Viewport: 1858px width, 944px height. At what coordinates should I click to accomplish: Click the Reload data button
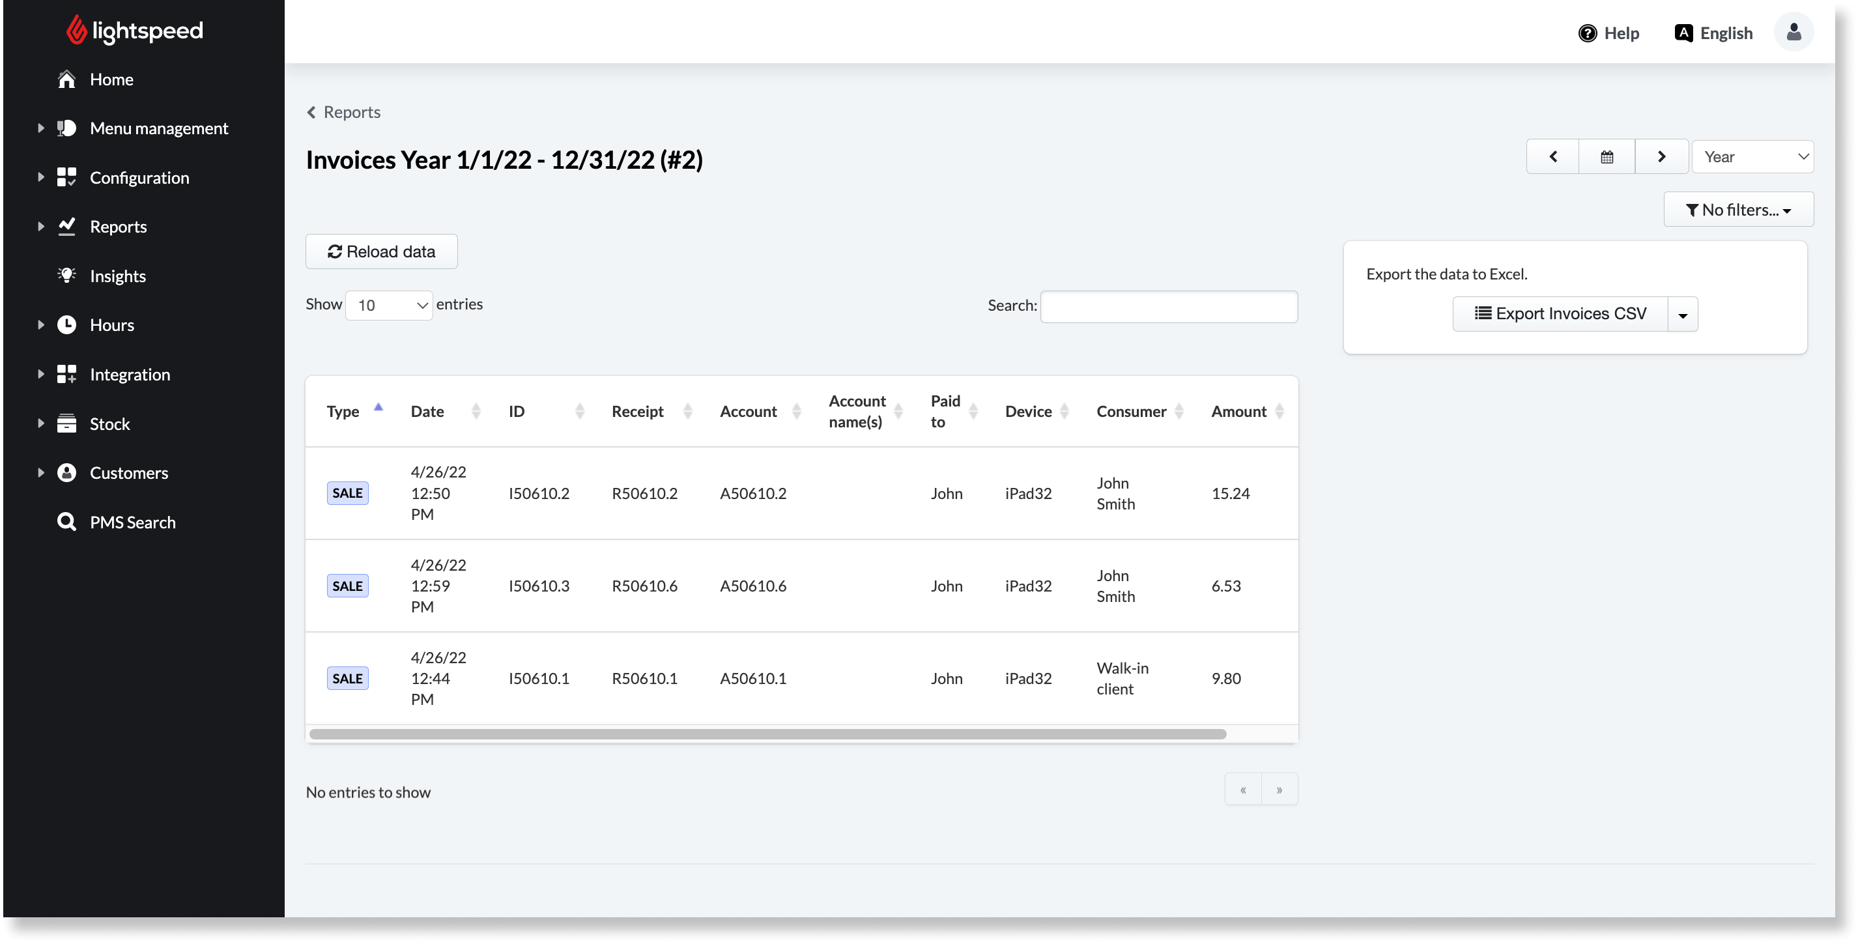382,251
